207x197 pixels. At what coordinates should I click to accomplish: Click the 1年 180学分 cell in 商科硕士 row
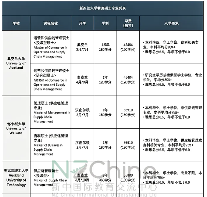coord(105,145)
